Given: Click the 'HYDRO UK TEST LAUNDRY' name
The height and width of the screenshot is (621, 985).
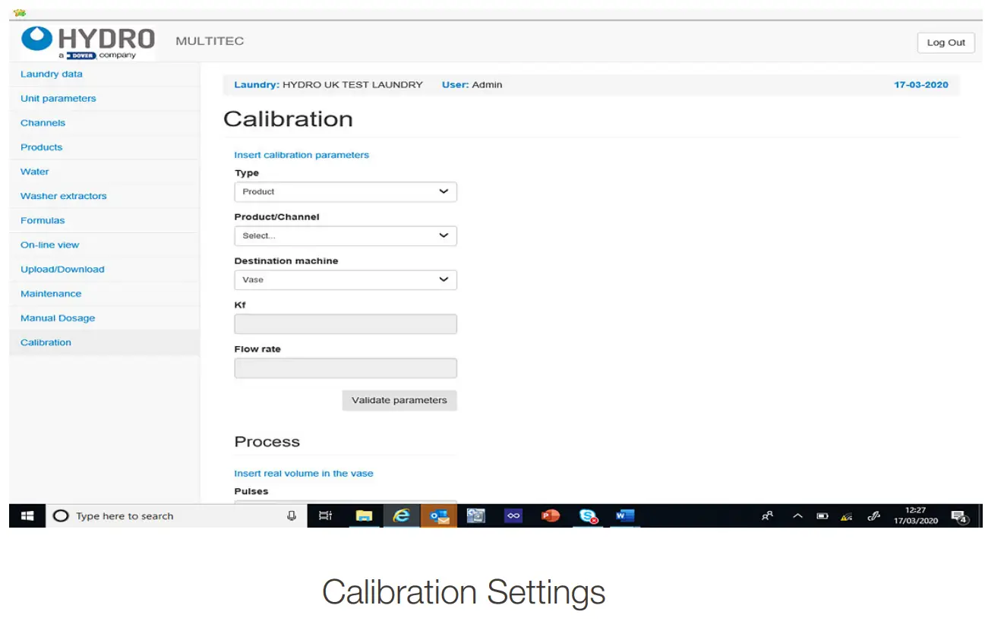Looking at the screenshot, I should (x=352, y=85).
